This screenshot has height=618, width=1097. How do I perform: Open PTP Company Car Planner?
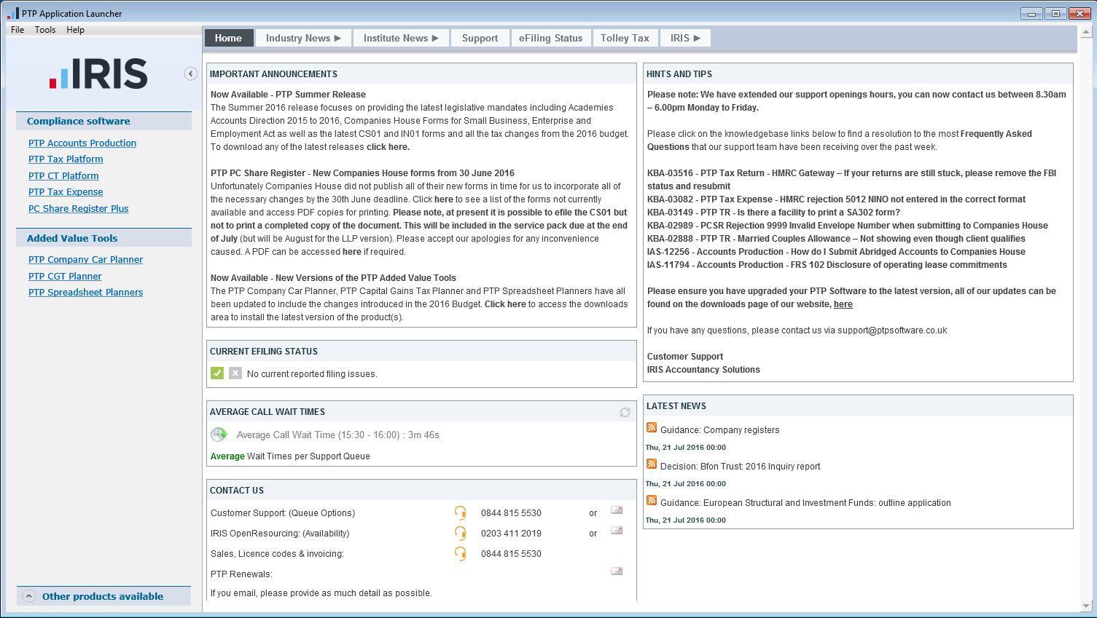tap(85, 260)
